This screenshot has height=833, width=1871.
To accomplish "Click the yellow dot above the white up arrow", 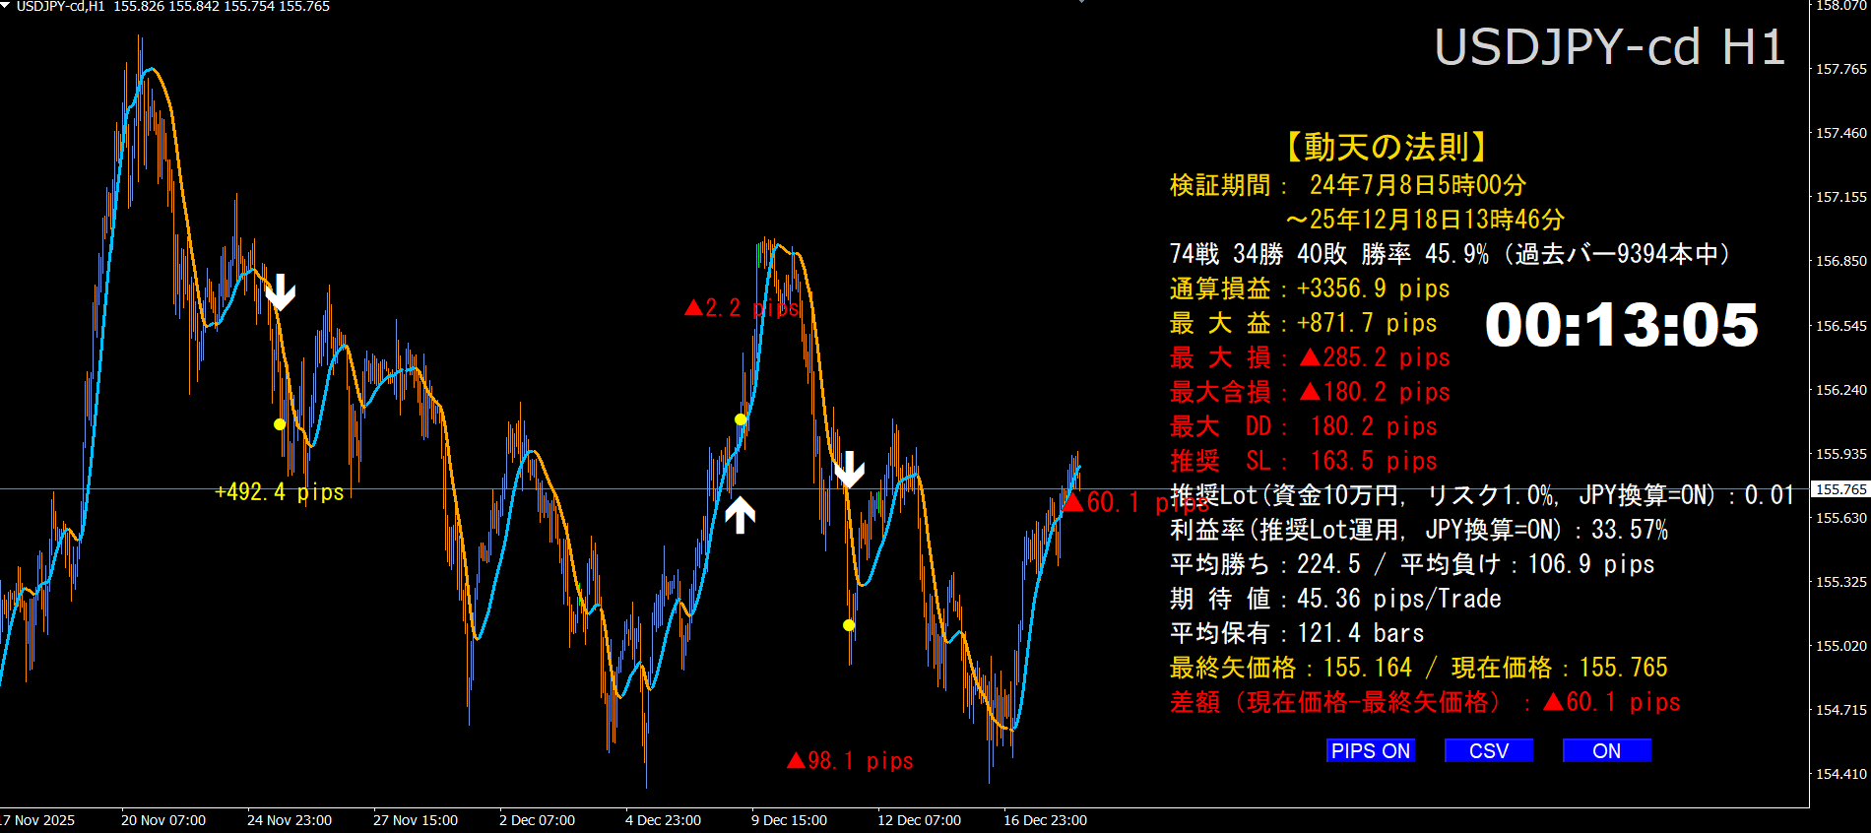I will click(x=741, y=419).
